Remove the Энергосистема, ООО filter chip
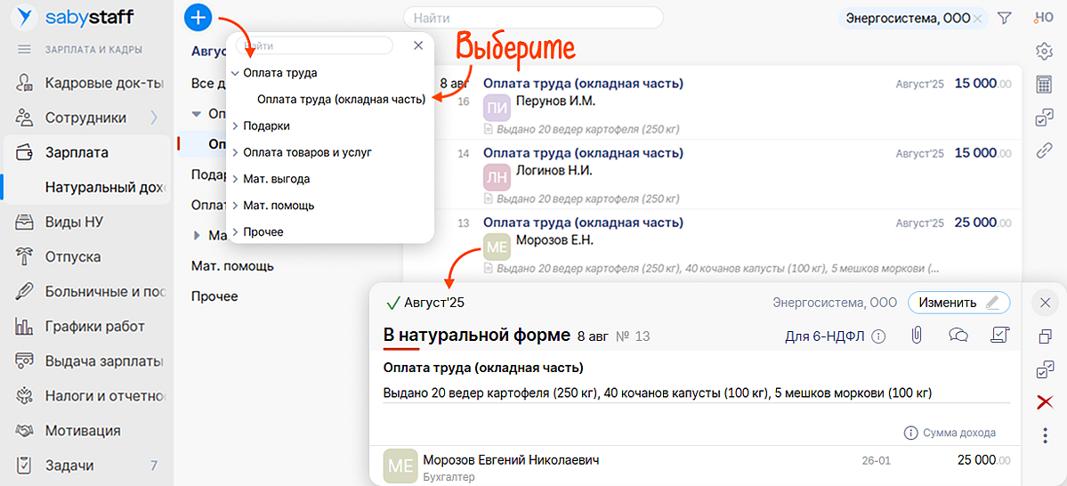 (x=977, y=18)
